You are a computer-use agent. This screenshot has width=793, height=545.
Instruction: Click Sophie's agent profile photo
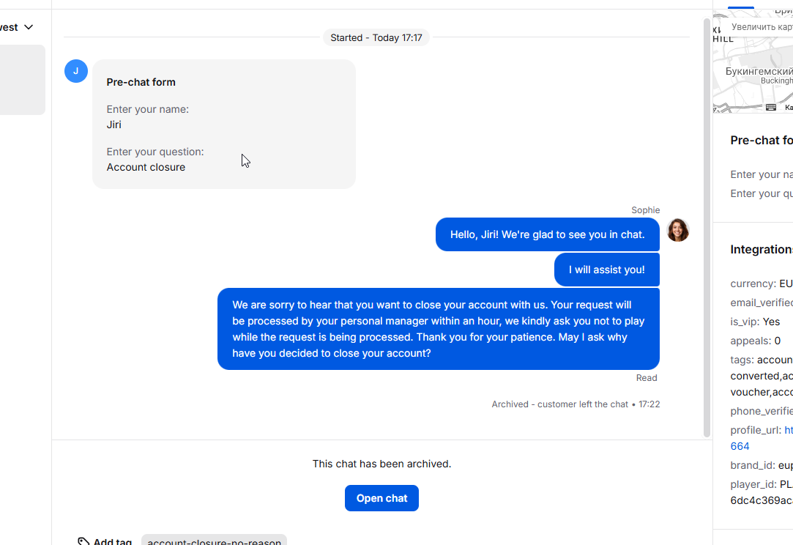(678, 230)
